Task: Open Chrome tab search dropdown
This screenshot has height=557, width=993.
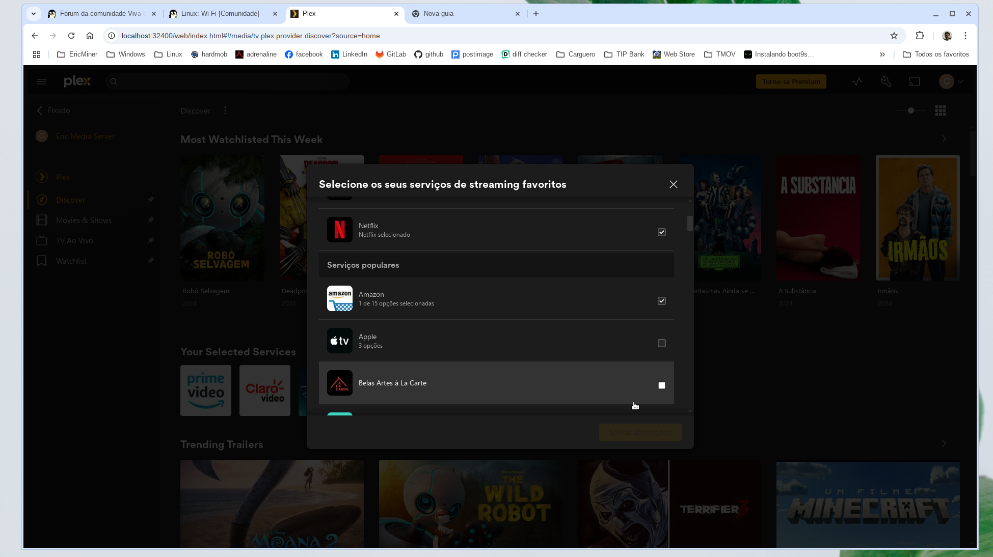Action: tap(34, 14)
